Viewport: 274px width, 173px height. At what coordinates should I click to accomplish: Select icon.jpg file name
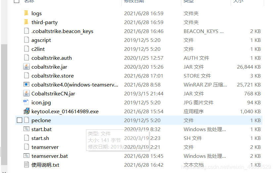pos(41,103)
